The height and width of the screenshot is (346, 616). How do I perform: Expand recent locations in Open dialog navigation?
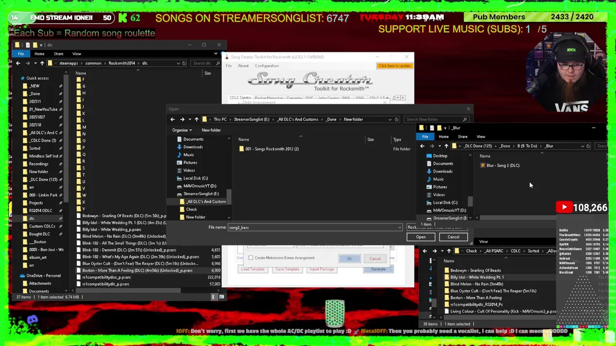pos(190,120)
